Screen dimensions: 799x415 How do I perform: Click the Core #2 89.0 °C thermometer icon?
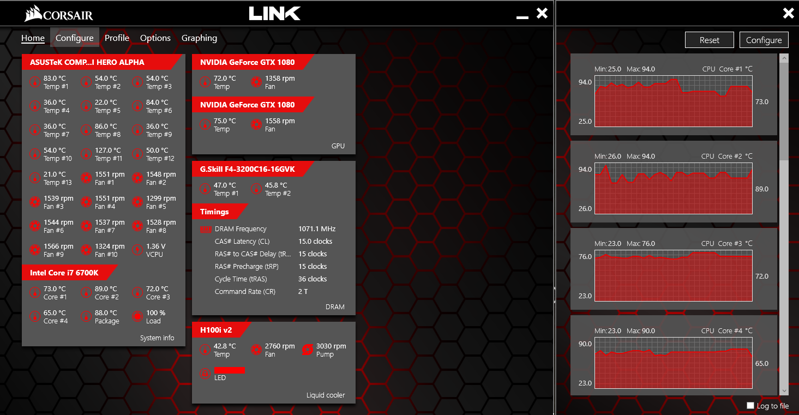pos(86,293)
